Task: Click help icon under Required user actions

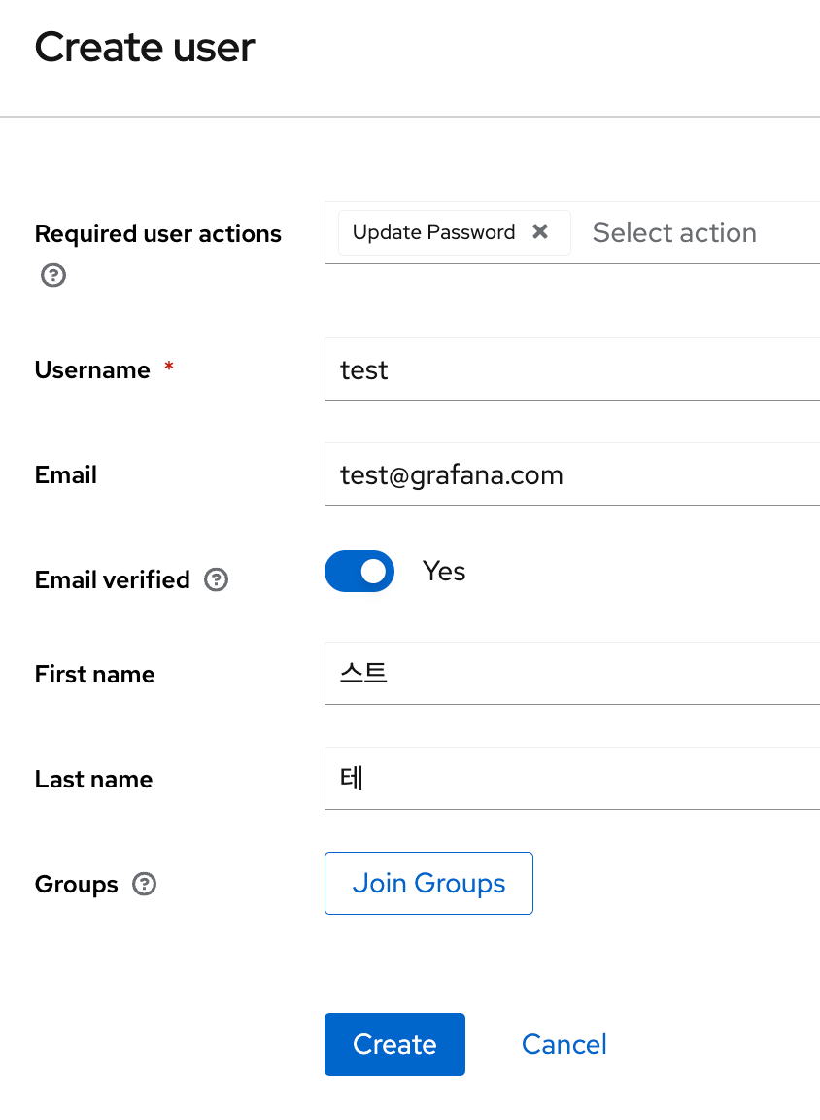Action: pyautogui.click(x=53, y=276)
